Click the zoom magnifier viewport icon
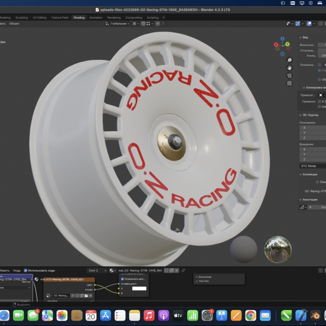 click(x=289, y=60)
